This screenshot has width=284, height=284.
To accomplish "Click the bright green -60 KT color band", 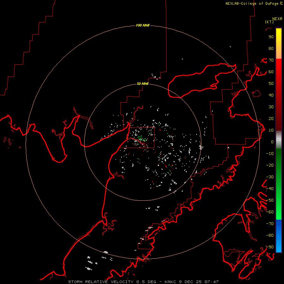I will pos(279,212).
